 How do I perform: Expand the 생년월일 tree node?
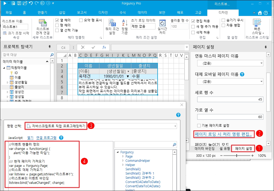pyautogui.click(x=7, y=82)
